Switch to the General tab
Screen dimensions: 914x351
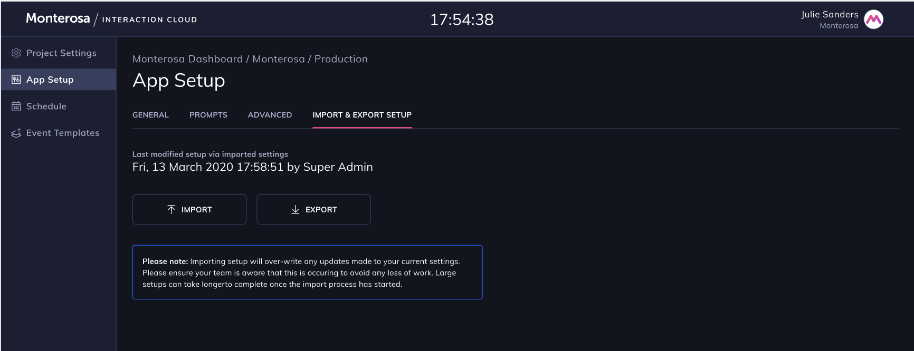pos(150,115)
